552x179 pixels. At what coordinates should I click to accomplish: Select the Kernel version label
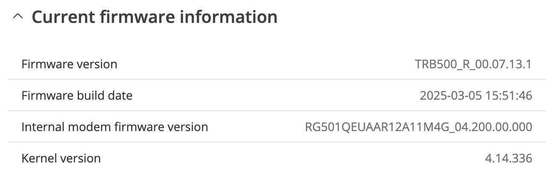click(x=61, y=159)
